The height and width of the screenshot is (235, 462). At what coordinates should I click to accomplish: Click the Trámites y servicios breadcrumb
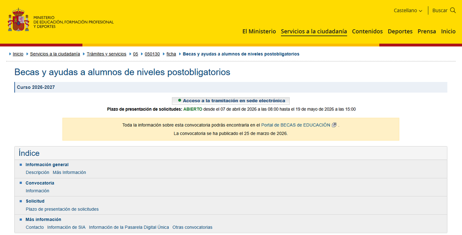click(106, 54)
